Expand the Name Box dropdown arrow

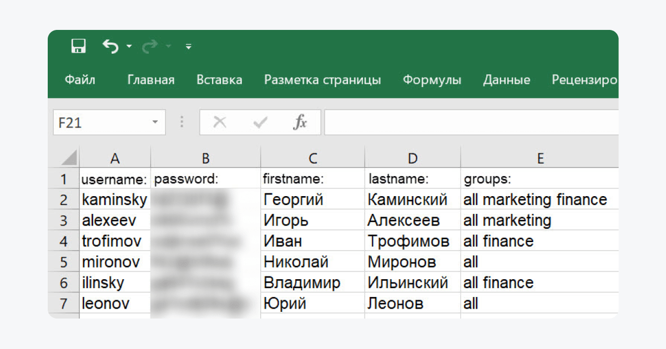click(x=155, y=122)
